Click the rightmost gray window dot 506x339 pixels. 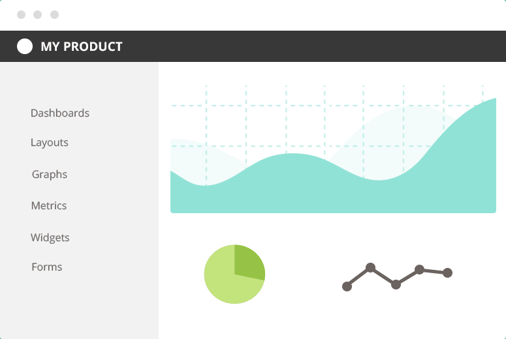[x=55, y=15]
